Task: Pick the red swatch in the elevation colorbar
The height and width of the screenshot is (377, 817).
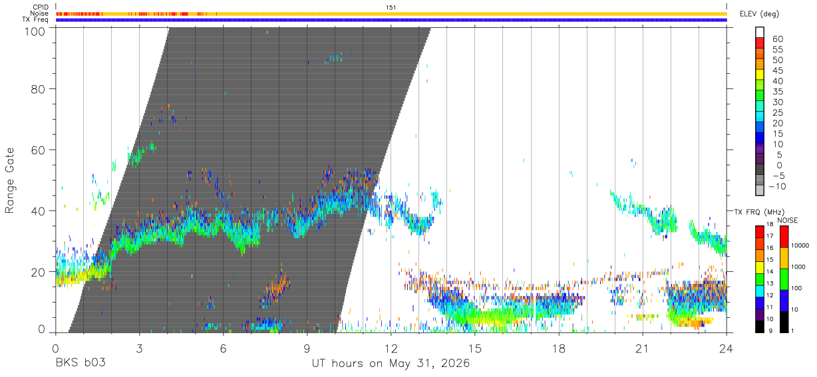Action: point(760,43)
